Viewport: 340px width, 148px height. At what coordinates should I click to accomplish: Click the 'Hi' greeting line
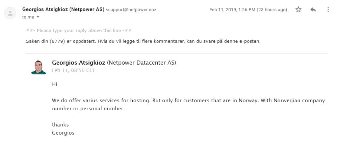tap(55, 84)
